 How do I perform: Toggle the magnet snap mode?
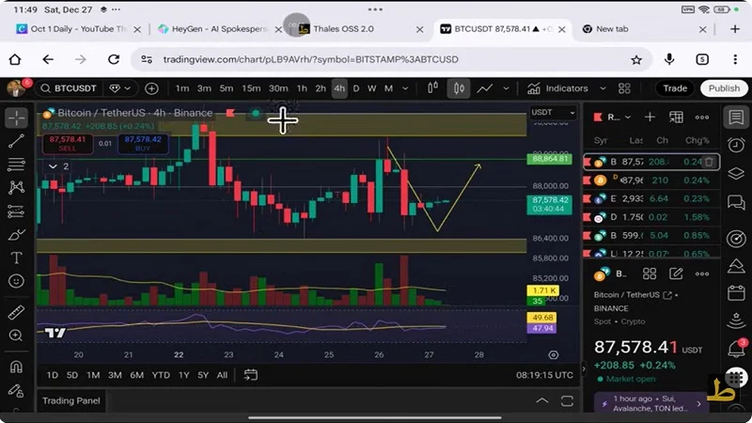16,367
